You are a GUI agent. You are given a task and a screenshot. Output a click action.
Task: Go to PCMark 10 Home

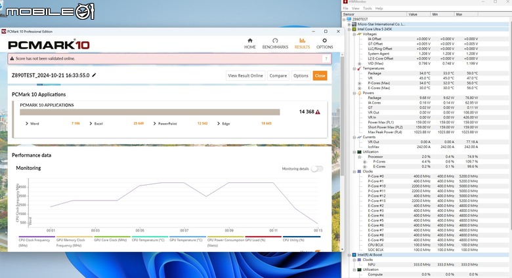[250, 43]
